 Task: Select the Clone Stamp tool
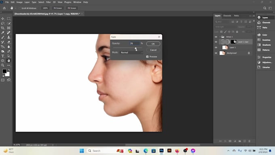pyautogui.click(x=8, y=37)
